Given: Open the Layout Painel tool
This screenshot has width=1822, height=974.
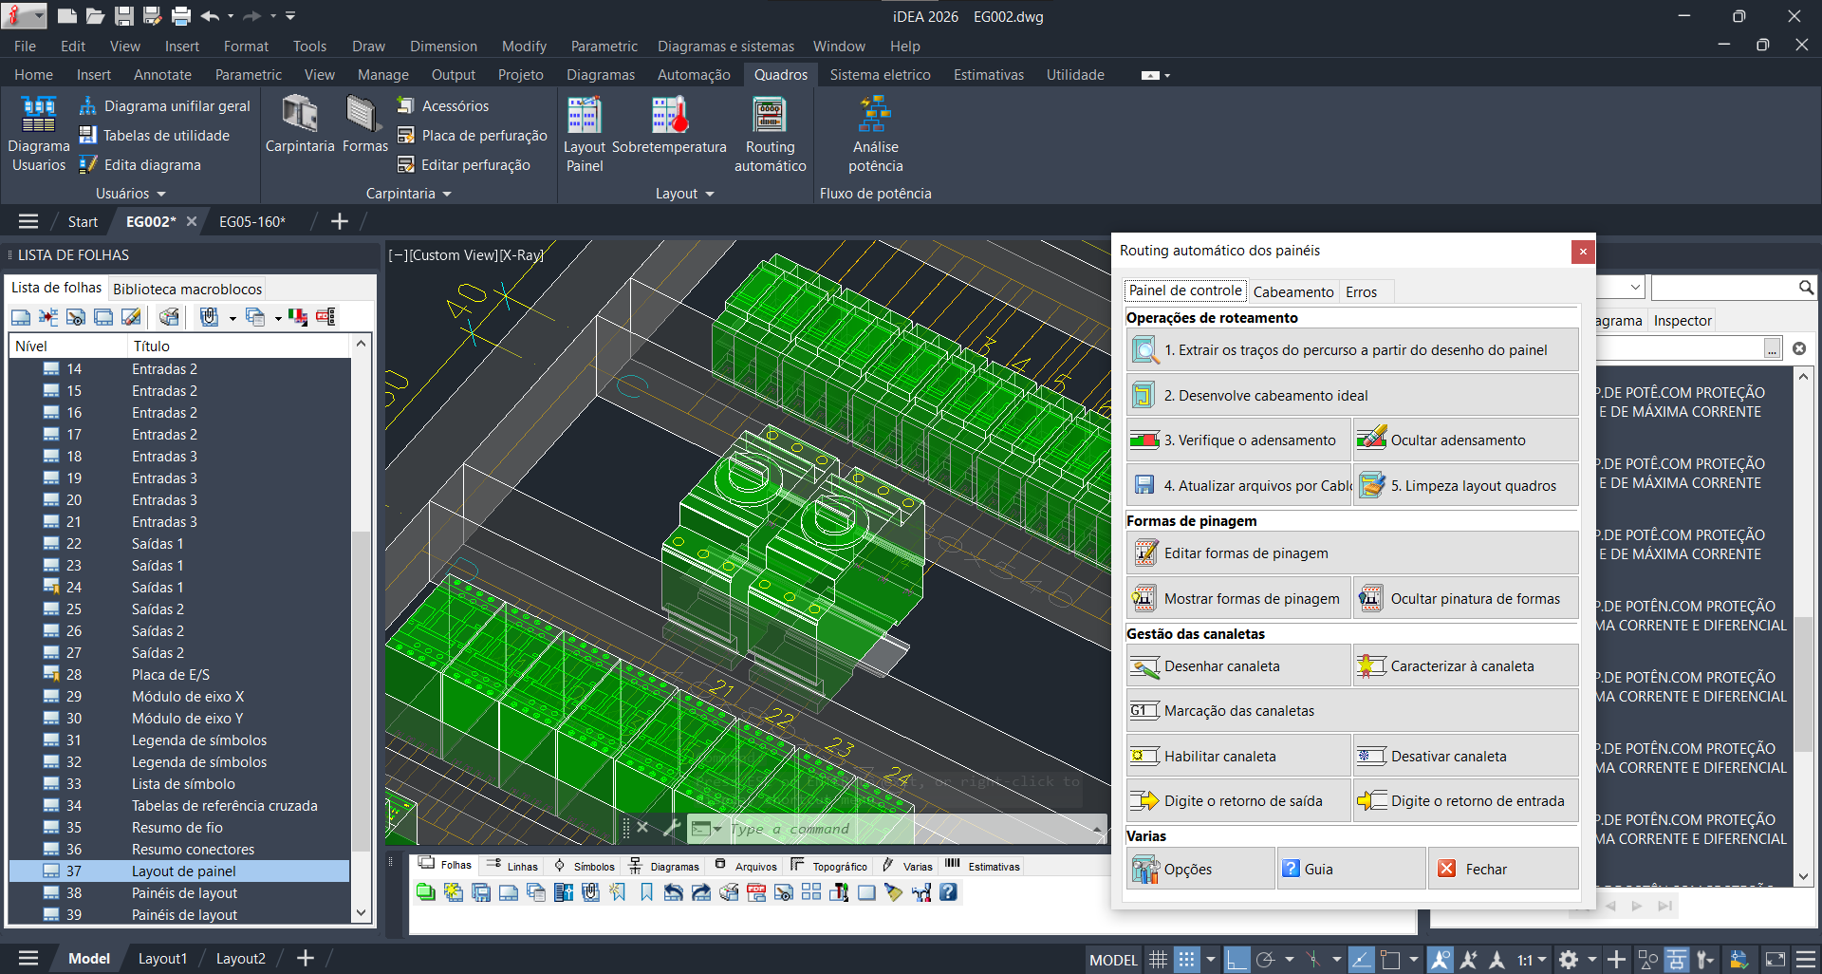Looking at the screenshot, I should click(585, 133).
